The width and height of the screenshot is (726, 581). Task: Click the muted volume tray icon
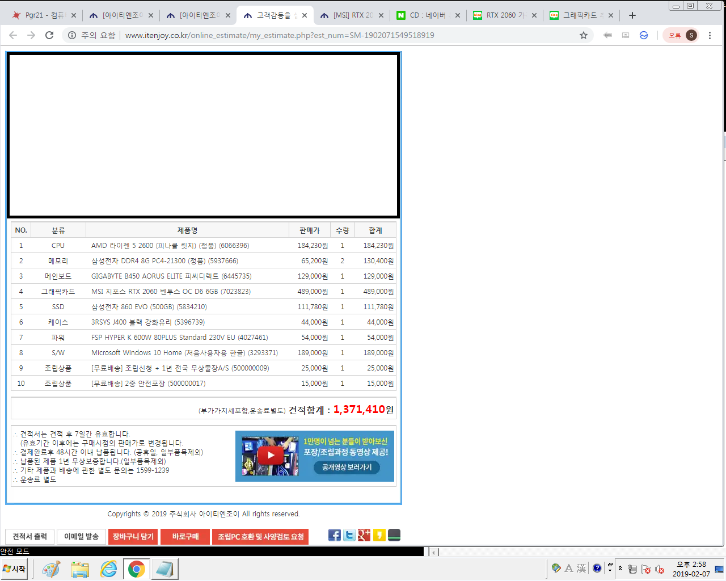pyautogui.click(x=660, y=569)
